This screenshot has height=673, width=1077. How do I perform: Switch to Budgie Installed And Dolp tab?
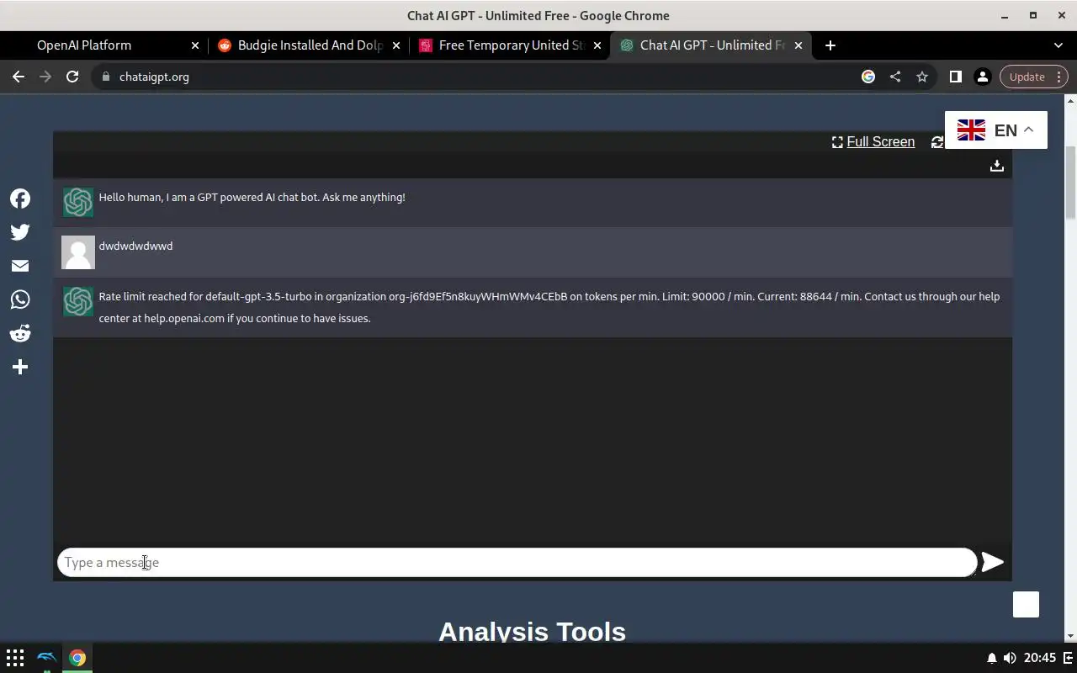coord(310,45)
